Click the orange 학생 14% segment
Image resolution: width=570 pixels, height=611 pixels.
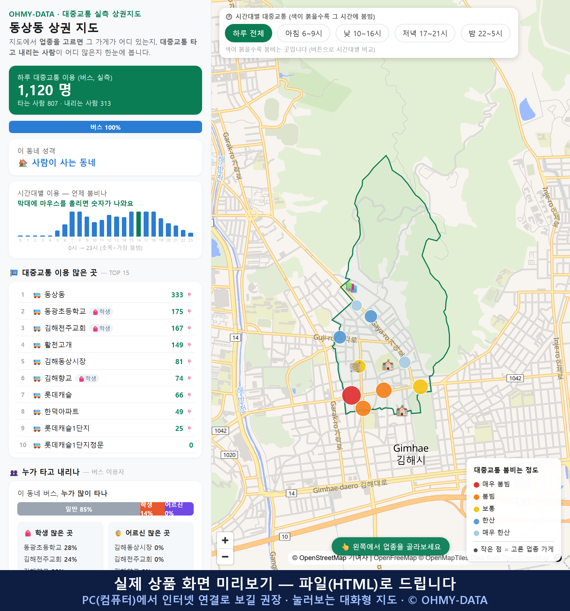(153, 509)
